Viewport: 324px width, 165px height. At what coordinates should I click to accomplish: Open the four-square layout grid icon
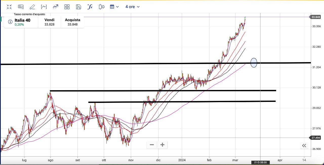click(67, 7)
